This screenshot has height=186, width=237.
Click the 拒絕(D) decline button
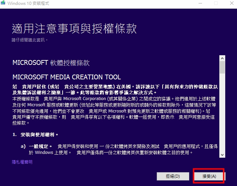(x=173, y=176)
